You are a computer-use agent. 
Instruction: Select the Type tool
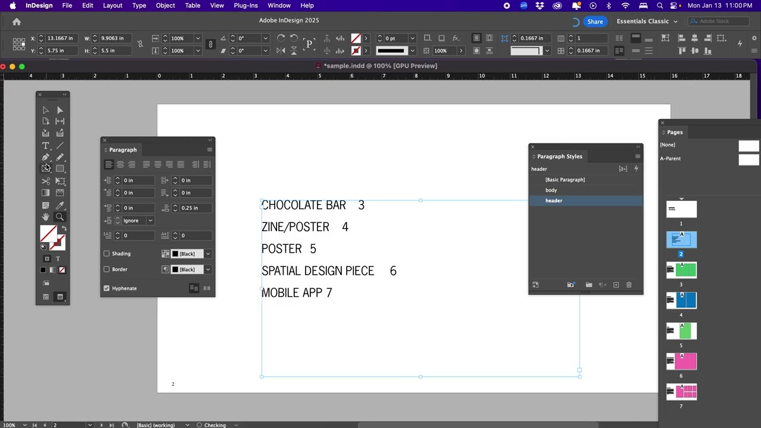coord(46,146)
